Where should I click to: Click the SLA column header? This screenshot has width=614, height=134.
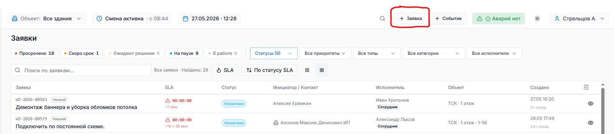pos(169,88)
